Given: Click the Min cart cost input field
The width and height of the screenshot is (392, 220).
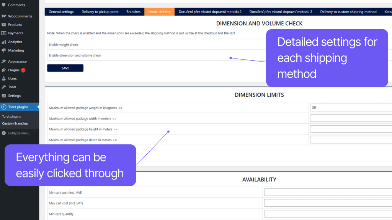Looking at the screenshot, I should (328, 192).
